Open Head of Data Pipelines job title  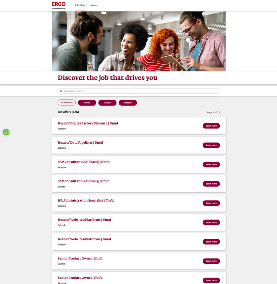pos(80,143)
